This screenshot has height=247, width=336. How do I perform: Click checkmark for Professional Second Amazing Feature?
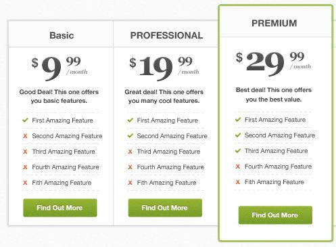[130, 135]
